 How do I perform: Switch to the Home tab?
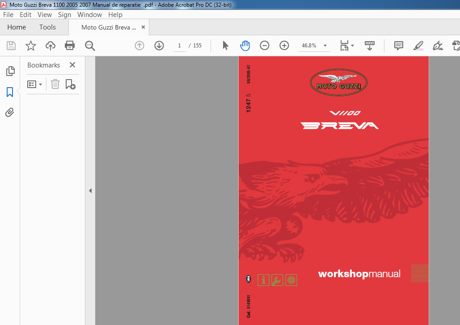pyautogui.click(x=17, y=27)
